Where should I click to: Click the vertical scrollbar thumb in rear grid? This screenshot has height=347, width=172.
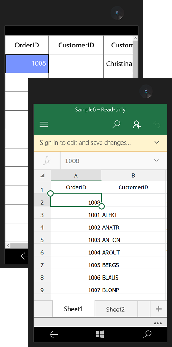click(x=135, y=60)
